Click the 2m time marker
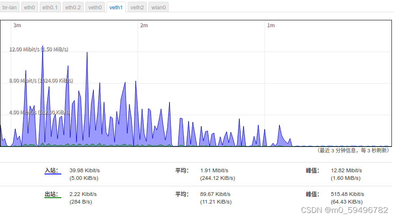Screen dimensions: 394x218 pos(144,25)
